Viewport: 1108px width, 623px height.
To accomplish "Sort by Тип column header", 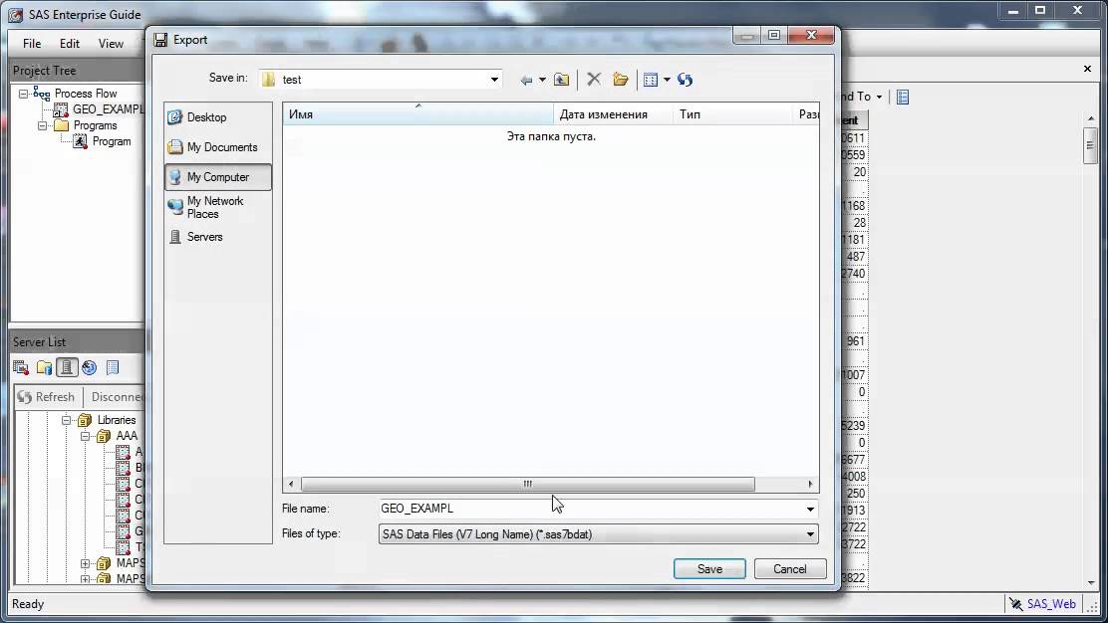I will point(732,114).
